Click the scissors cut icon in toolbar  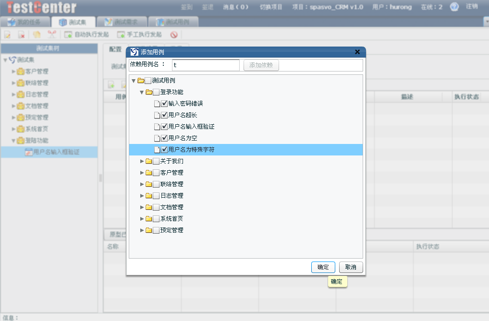point(51,35)
